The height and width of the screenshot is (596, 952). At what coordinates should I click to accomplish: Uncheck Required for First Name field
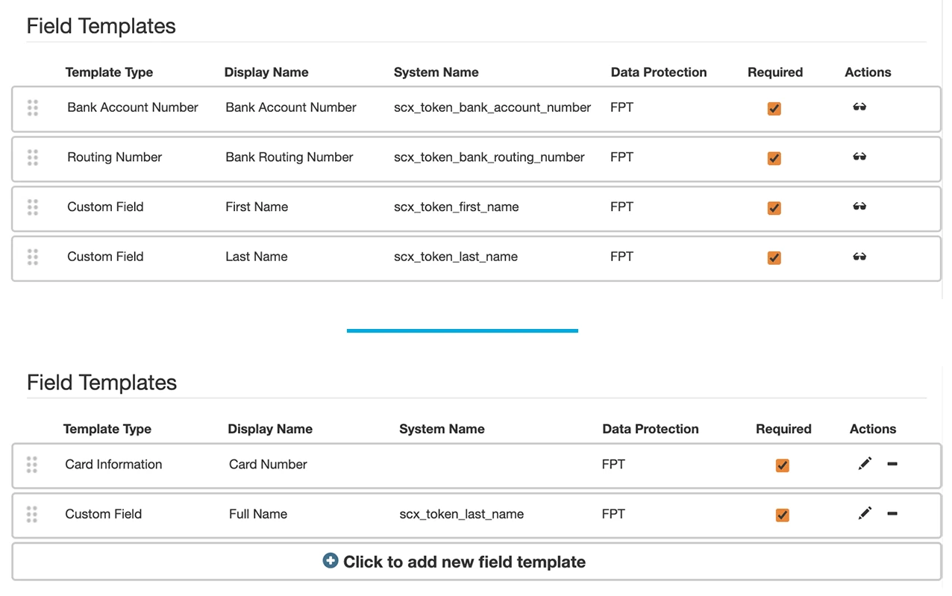coord(774,208)
